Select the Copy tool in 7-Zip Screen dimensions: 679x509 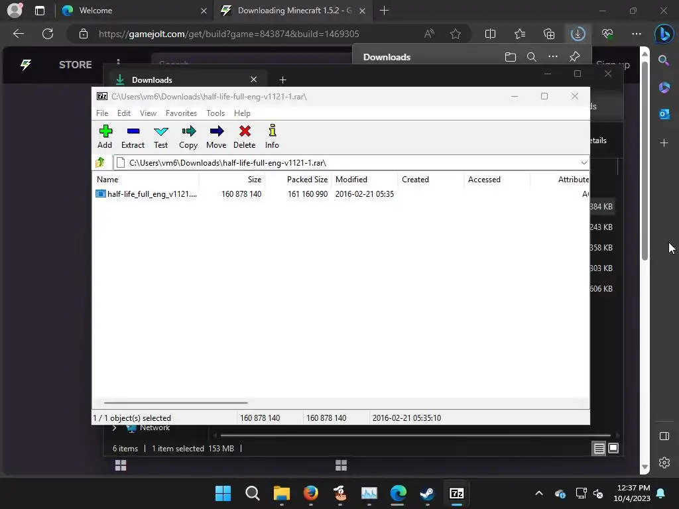click(x=188, y=137)
